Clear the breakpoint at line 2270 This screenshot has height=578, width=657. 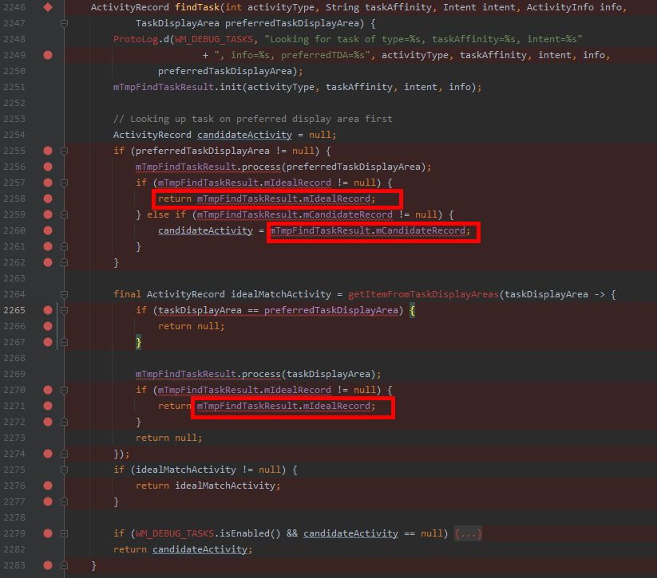[x=48, y=390]
